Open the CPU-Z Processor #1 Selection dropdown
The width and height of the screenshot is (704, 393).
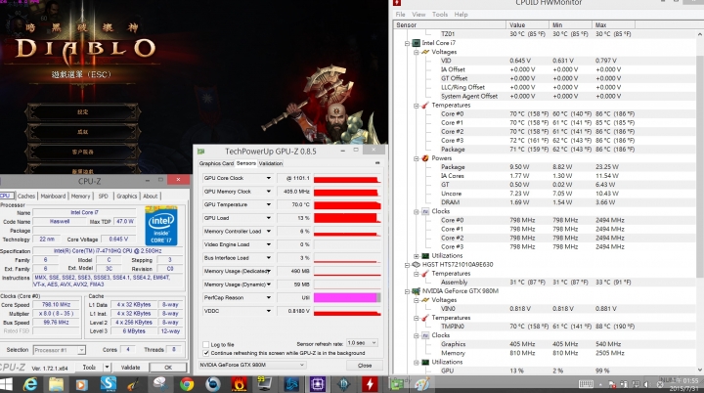59,350
